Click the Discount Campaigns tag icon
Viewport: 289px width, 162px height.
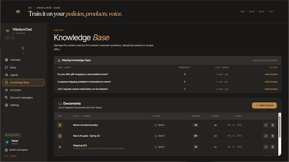(x=7, y=98)
